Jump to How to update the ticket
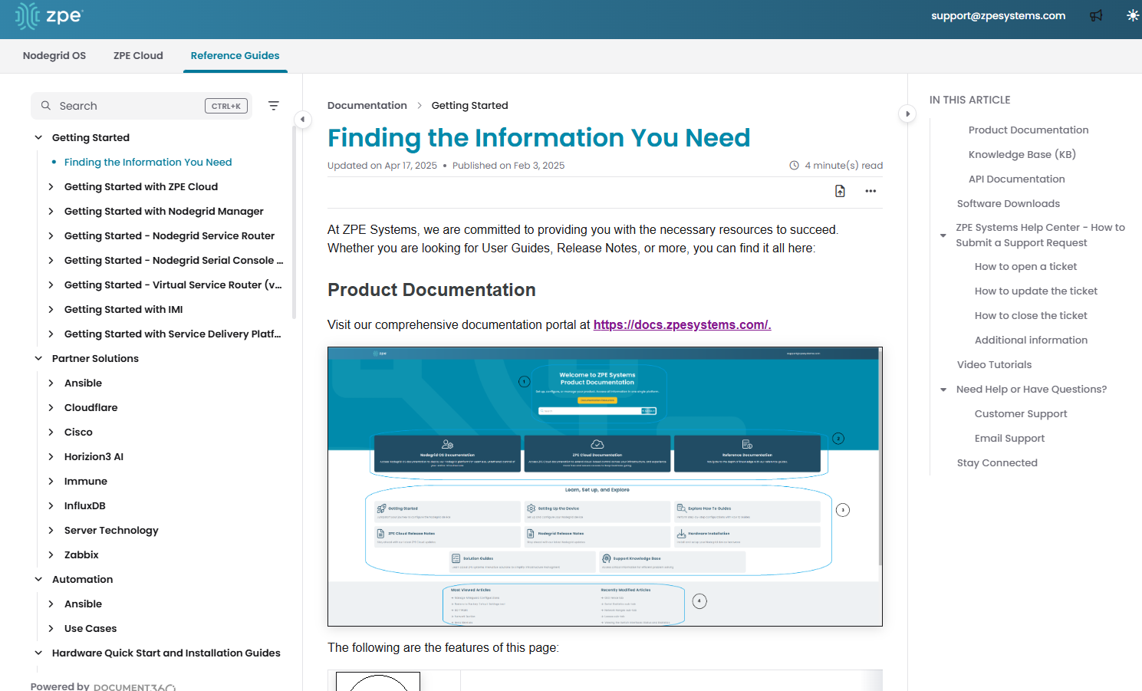 [x=1036, y=291]
